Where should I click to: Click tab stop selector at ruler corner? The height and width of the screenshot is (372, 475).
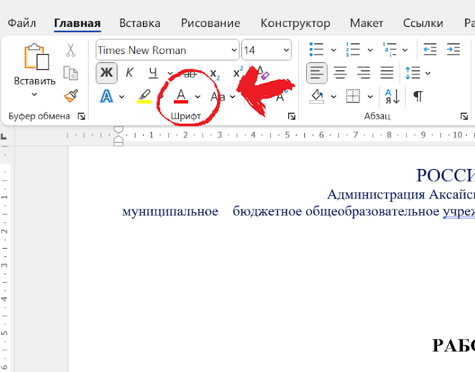coord(4,136)
